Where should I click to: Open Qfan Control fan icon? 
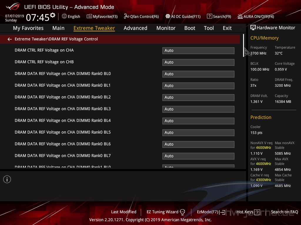pyautogui.click(x=126, y=16)
